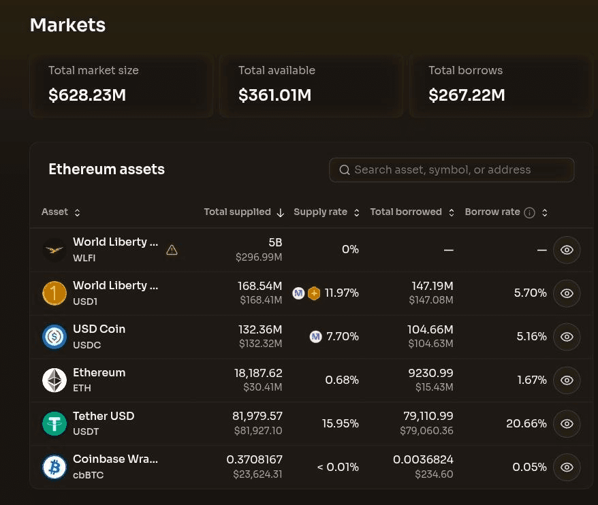598x505 pixels.
Task: Click the cbBTC bitcoin logo
Action: click(54, 468)
